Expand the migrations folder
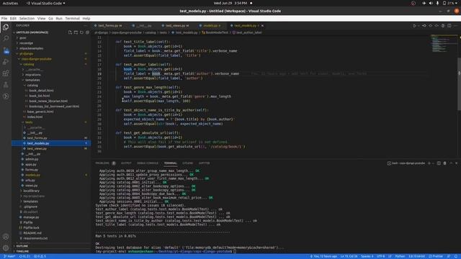This screenshot has height=259, width=461. click(32, 75)
